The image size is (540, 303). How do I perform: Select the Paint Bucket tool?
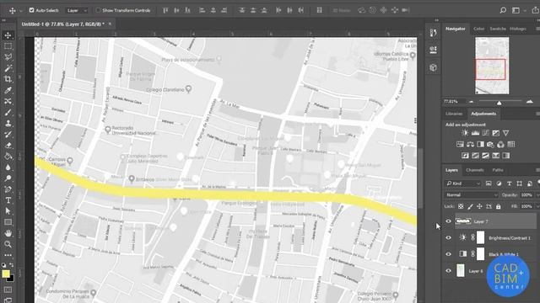pos(8,157)
